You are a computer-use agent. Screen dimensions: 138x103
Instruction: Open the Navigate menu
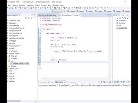pyautogui.click(x=30, y=5)
